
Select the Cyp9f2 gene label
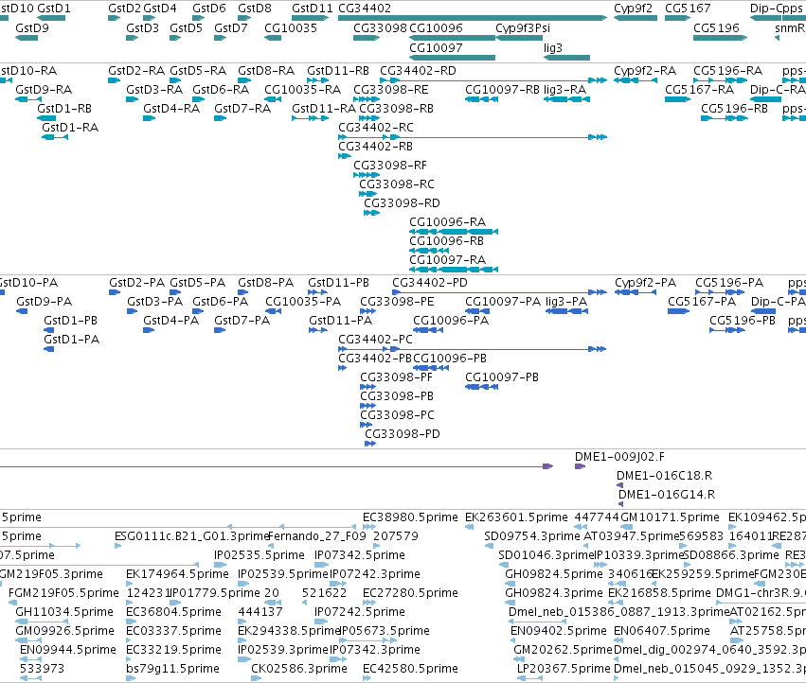click(x=633, y=9)
